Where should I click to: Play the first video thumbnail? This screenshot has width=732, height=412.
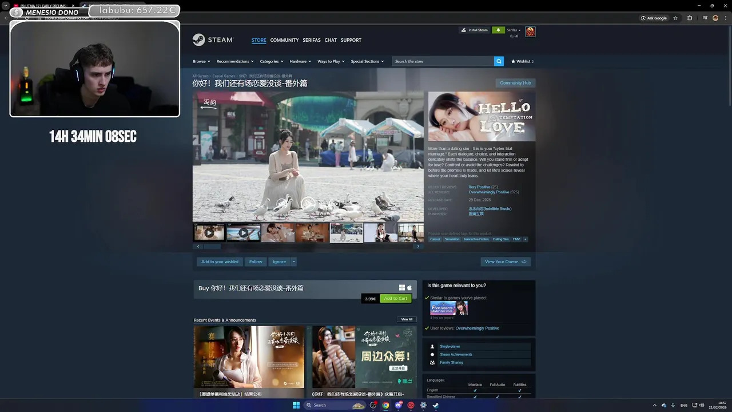tap(209, 233)
